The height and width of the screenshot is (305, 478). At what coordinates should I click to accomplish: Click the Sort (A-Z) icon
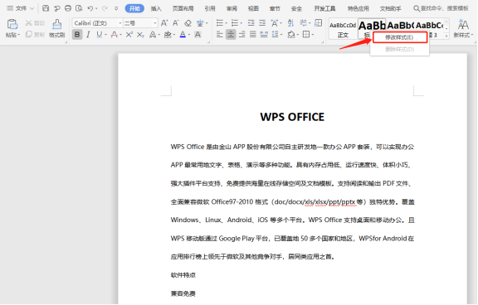(290, 23)
